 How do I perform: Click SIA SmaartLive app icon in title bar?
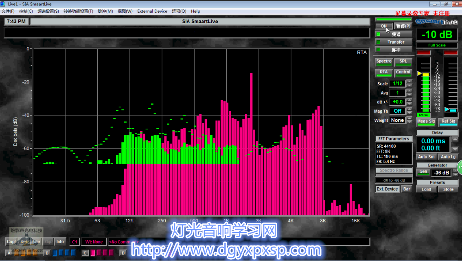3,4
